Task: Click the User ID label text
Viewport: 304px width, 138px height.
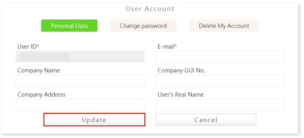Action: tap(27, 47)
